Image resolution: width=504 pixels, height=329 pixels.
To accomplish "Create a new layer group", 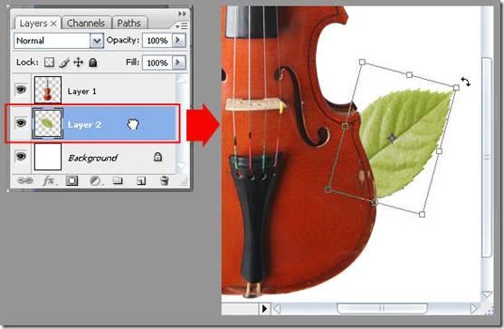I will click(118, 180).
